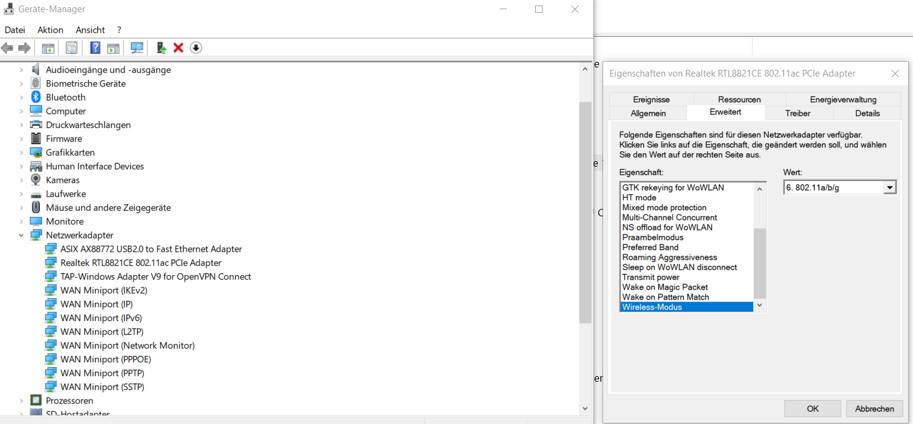Screen dimensions: 913x424
Task: Click the Geräte-Manager title bar icon
Action: (9, 9)
